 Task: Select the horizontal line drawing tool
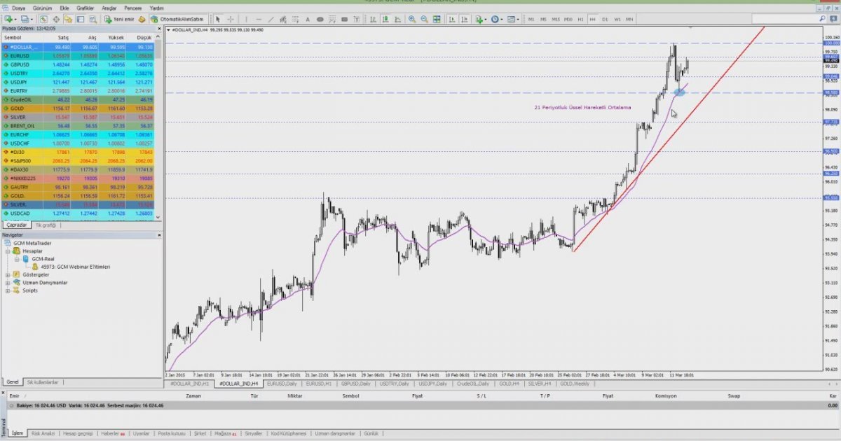click(259, 20)
